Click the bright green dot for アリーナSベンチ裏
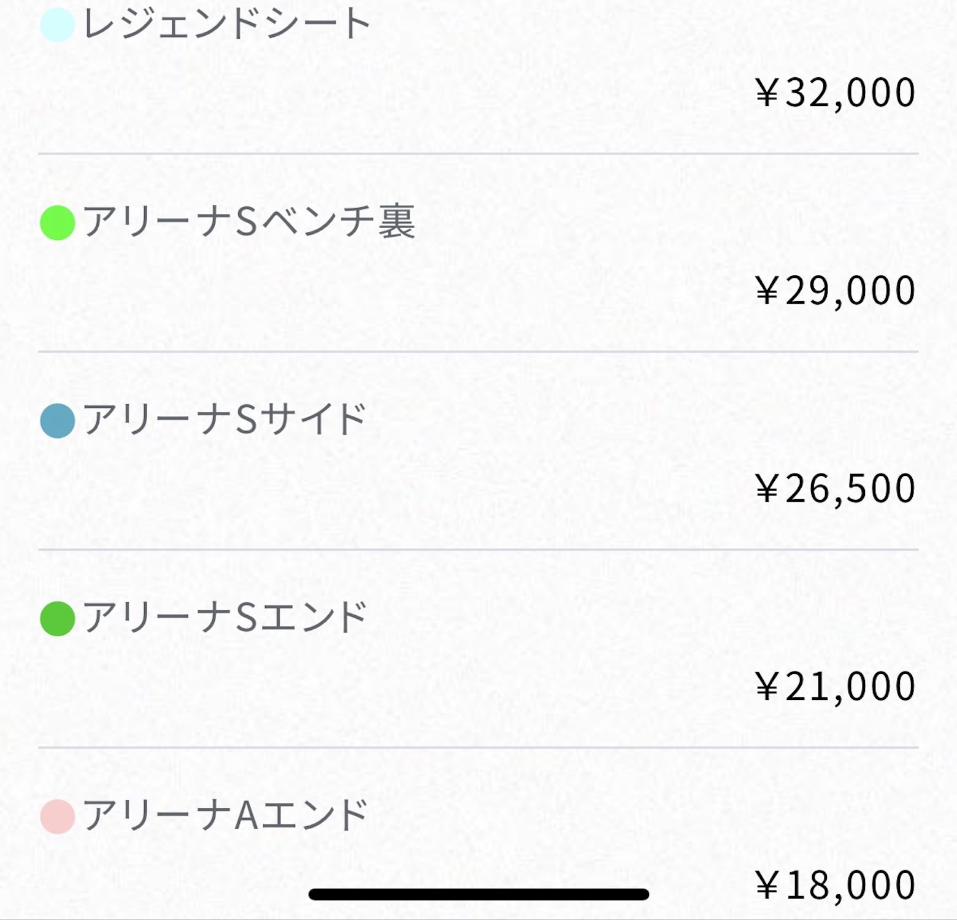The image size is (957, 920). tap(57, 223)
